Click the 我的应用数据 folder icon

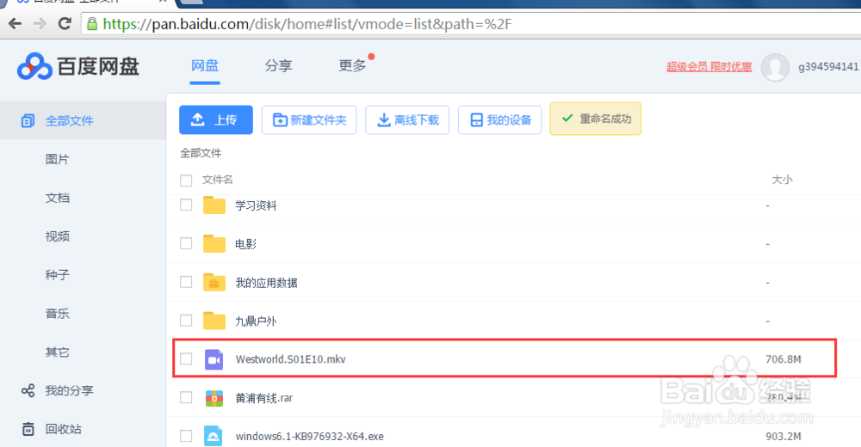pyautogui.click(x=214, y=282)
